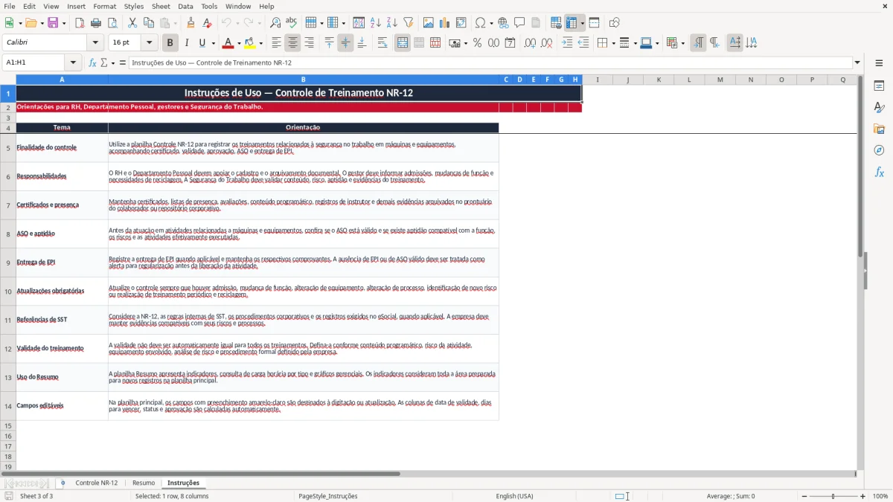
Task: Open the Borders dropdown arrow
Action: 612,43
